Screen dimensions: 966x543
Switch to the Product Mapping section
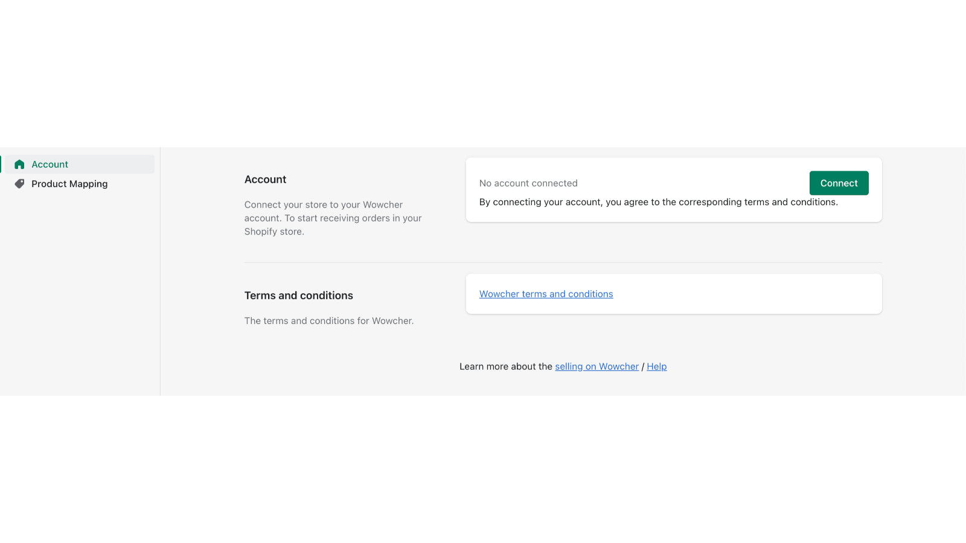[69, 183]
